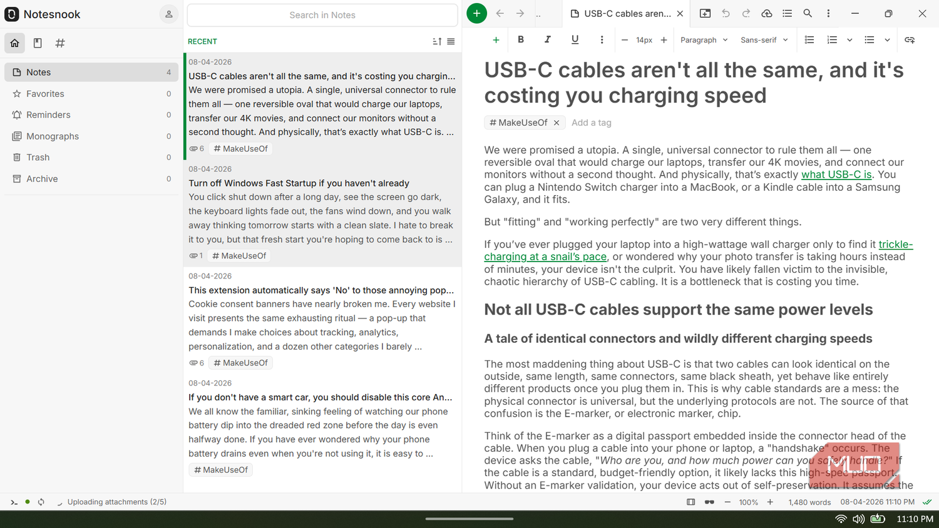Screen dimensions: 939x528
Task: Open the Trash section
Action: coord(91,158)
